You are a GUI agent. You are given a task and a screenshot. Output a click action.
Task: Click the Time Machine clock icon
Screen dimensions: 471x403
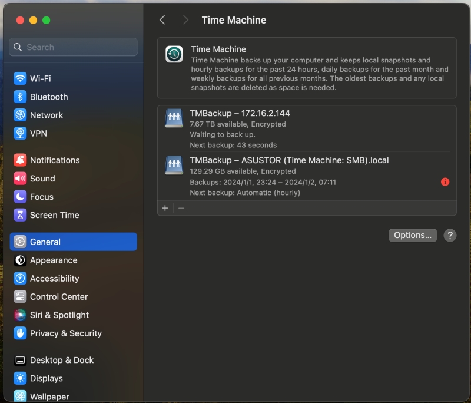tap(174, 54)
